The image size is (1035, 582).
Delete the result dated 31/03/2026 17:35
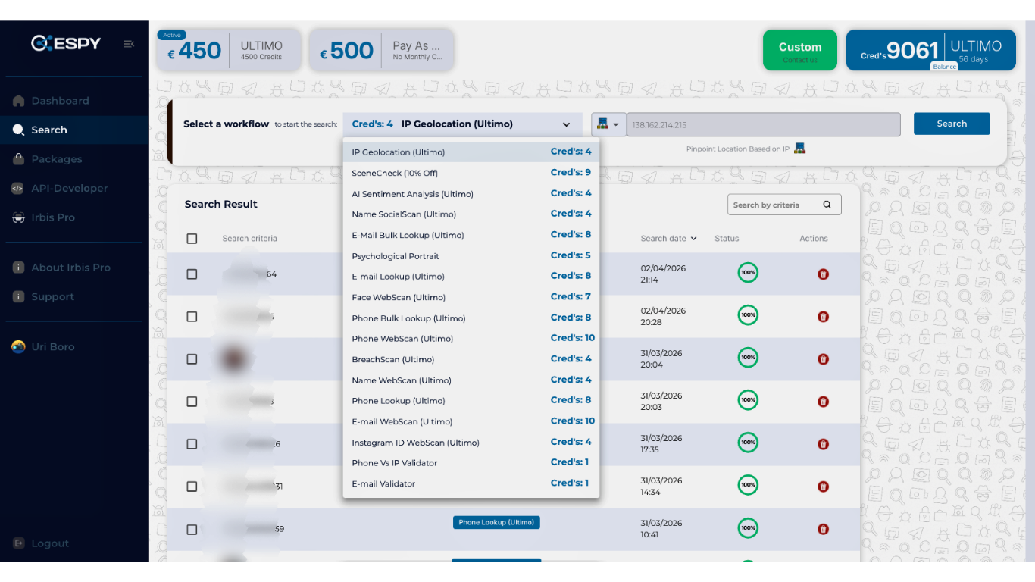click(823, 444)
